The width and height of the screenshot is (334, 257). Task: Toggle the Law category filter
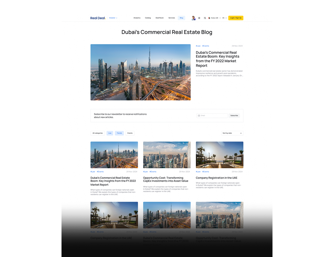pyautogui.click(x=110, y=133)
